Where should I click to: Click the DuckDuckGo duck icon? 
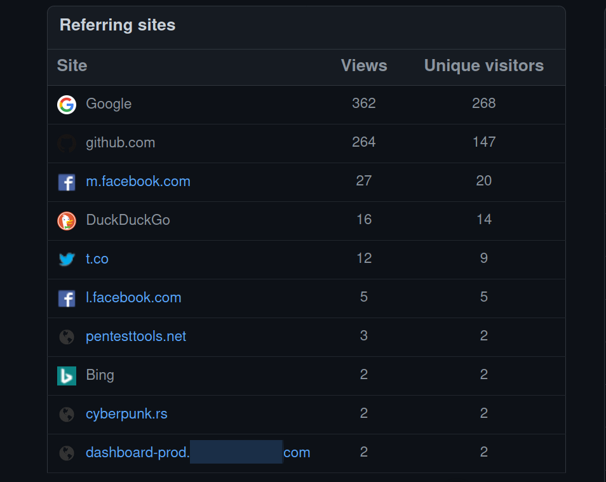click(x=67, y=221)
